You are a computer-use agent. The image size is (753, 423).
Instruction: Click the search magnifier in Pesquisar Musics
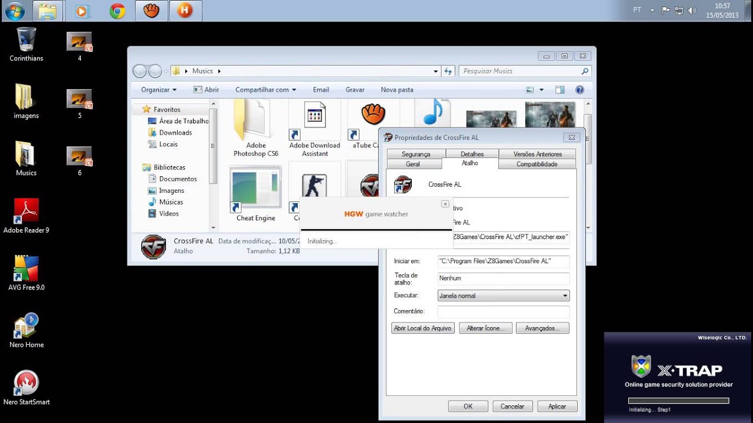point(585,71)
